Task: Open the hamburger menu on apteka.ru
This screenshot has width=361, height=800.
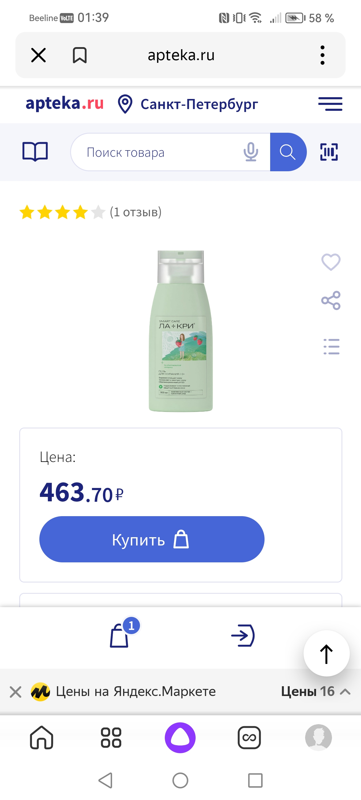Action: pos(330,104)
